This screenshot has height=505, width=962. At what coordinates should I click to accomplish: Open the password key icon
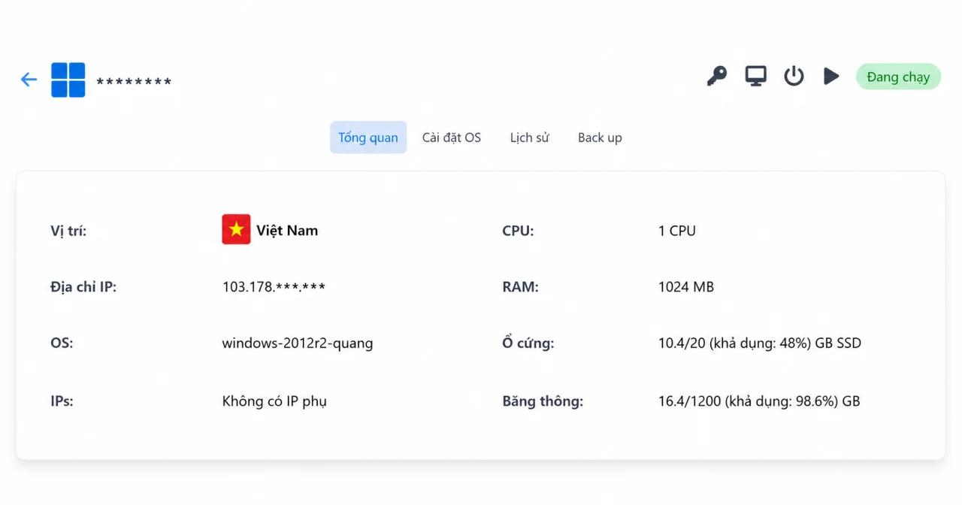[x=717, y=76]
